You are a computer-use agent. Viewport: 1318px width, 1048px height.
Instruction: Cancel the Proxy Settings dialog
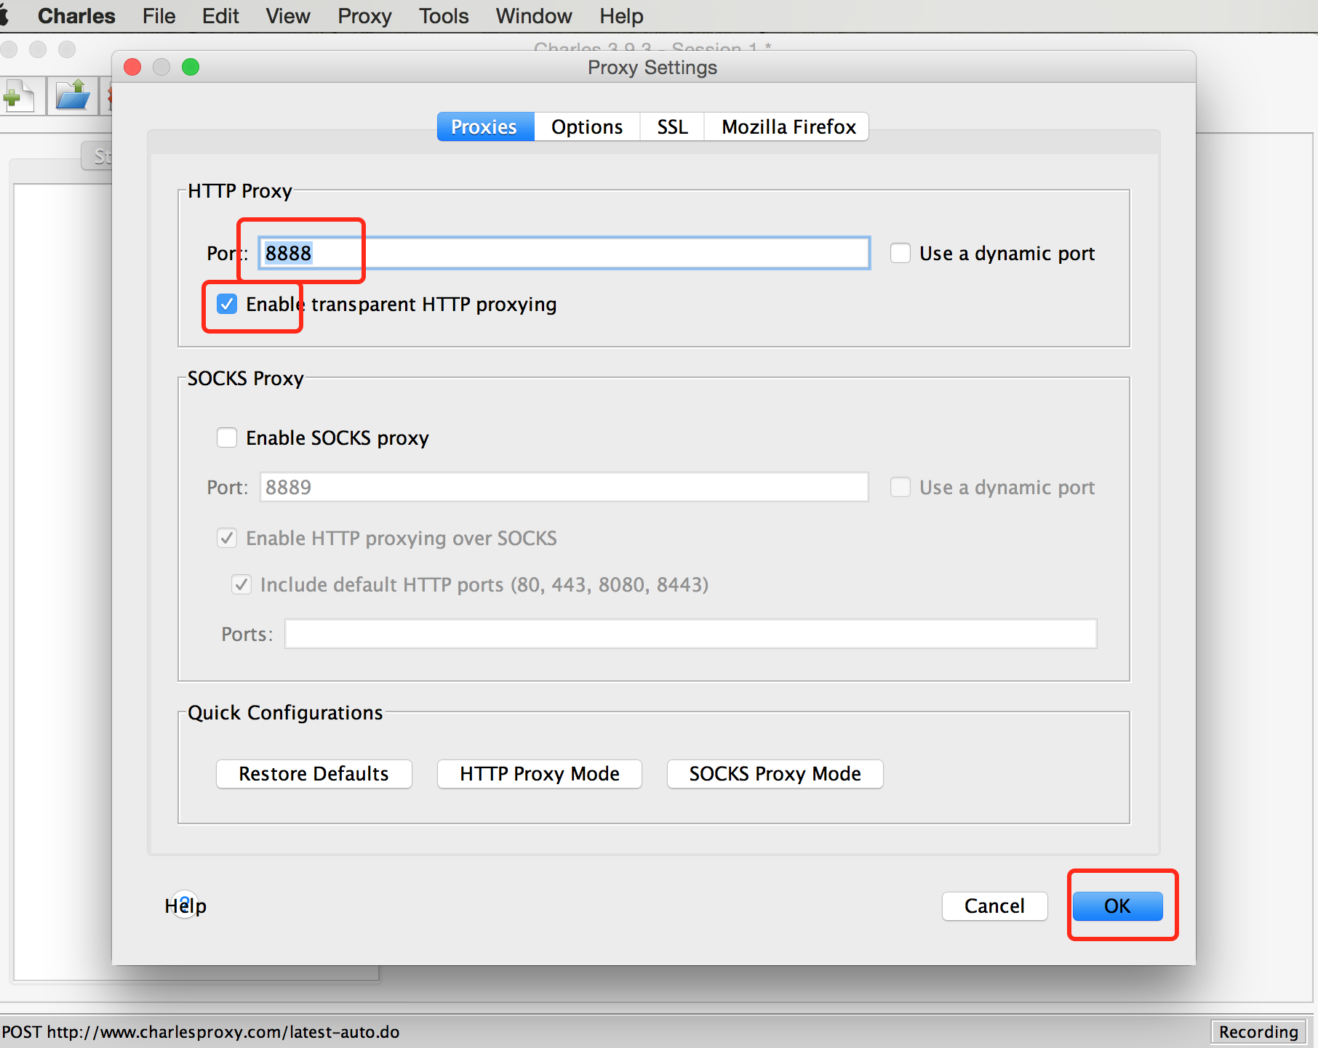click(994, 906)
